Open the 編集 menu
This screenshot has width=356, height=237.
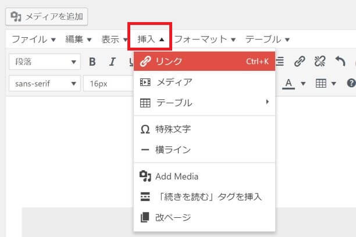coord(79,39)
